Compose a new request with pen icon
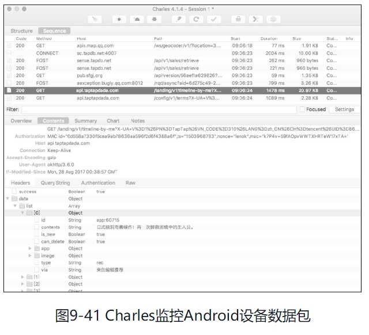 [179, 20]
